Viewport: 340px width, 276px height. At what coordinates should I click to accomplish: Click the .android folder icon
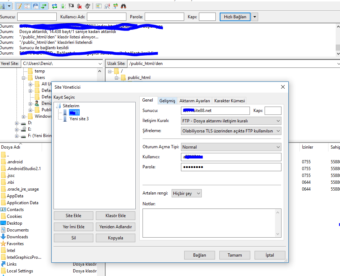pos(3,162)
